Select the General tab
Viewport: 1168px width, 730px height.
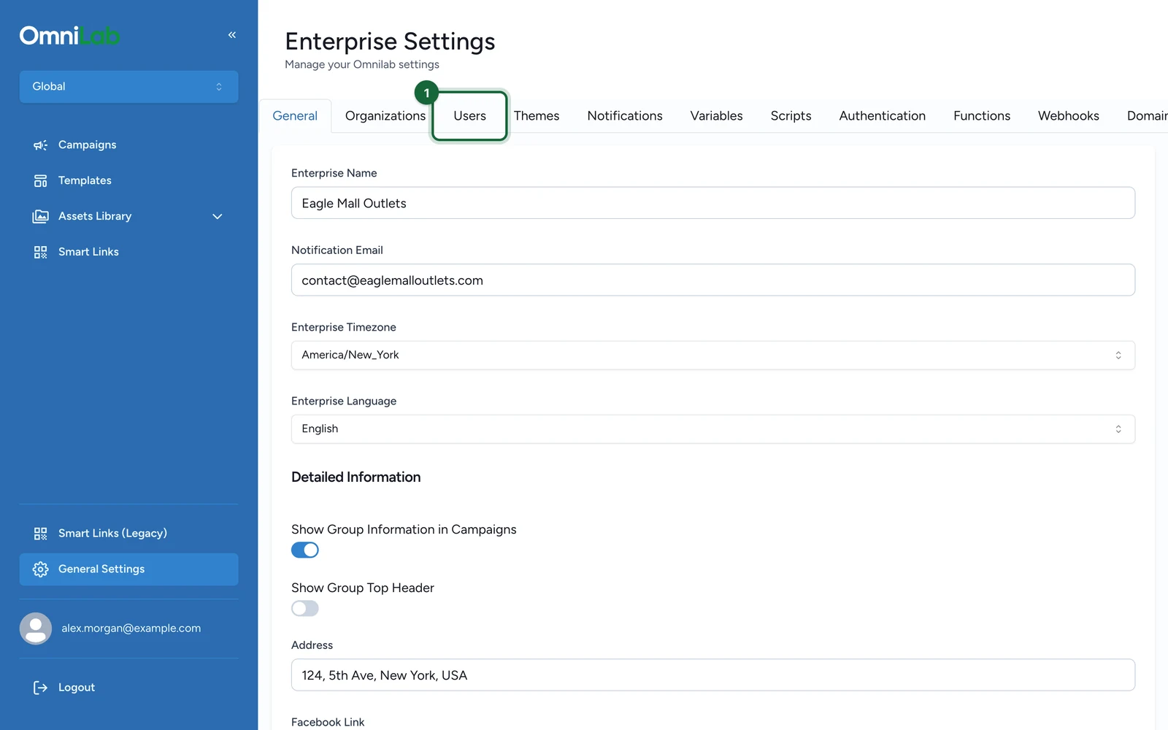295,116
